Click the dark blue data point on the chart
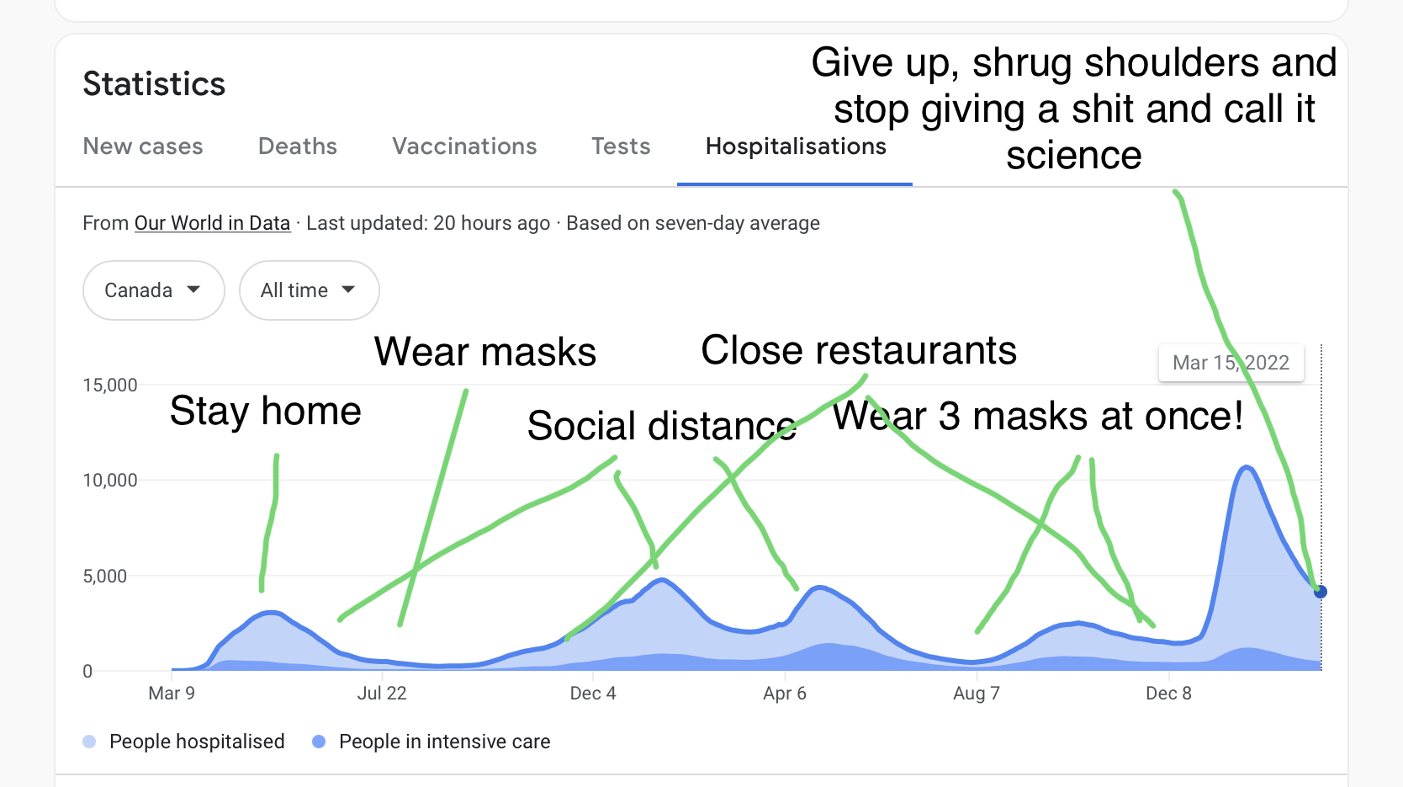Image resolution: width=1403 pixels, height=787 pixels. pyautogui.click(x=1321, y=592)
